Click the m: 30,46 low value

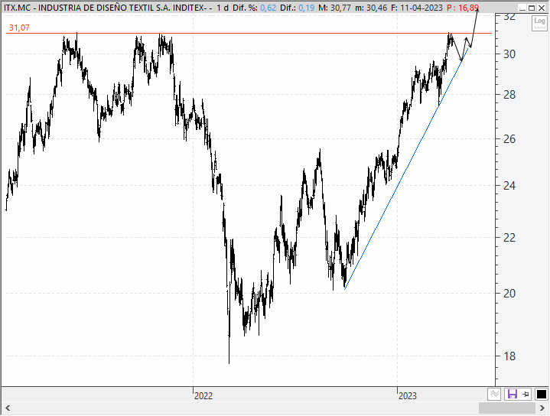pos(371,8)
